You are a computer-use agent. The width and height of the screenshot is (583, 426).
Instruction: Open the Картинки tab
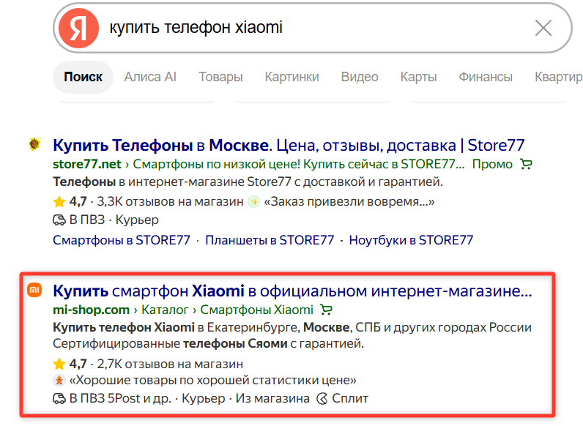[x=292, y=77]
